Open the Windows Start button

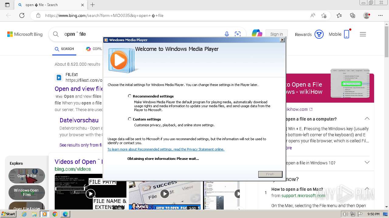tap(9, 214)
